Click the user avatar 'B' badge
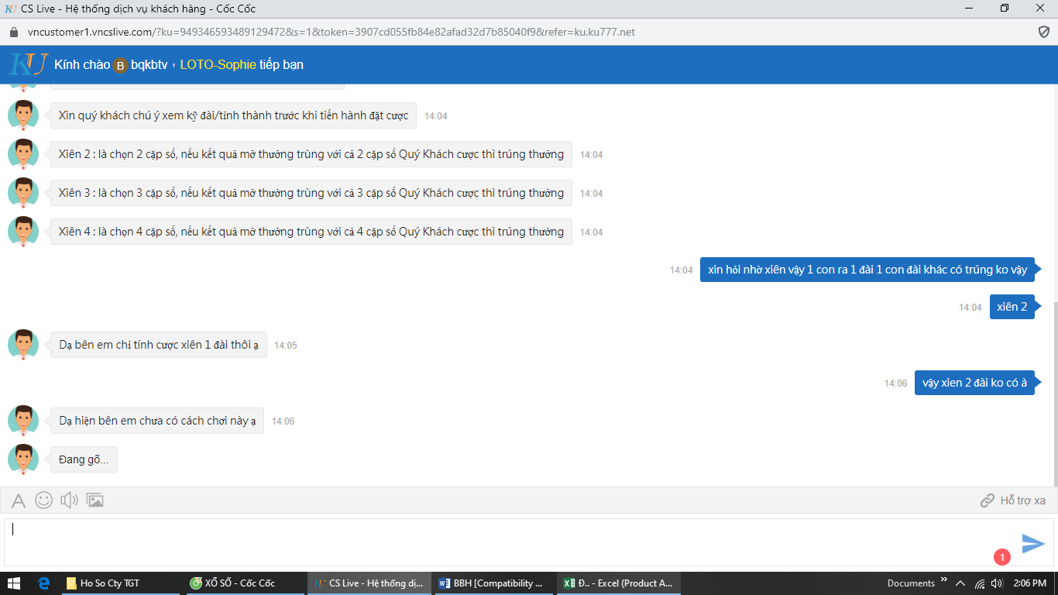 (120, 66)
